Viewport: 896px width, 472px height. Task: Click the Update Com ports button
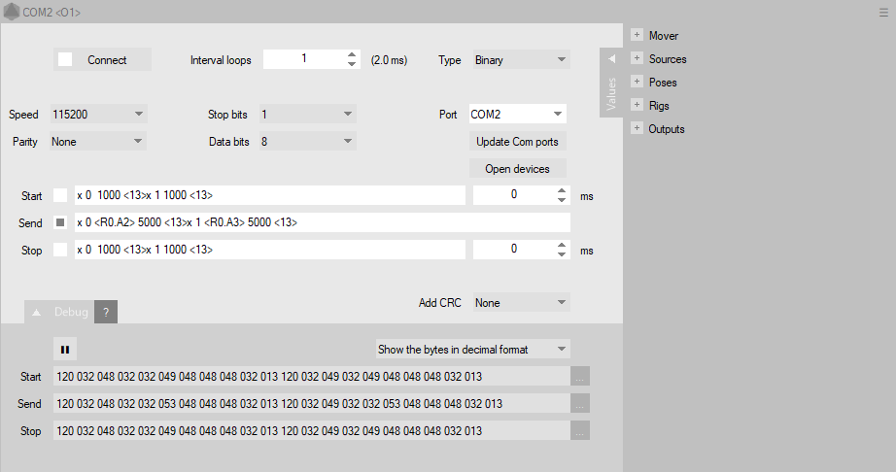(517, 142)
